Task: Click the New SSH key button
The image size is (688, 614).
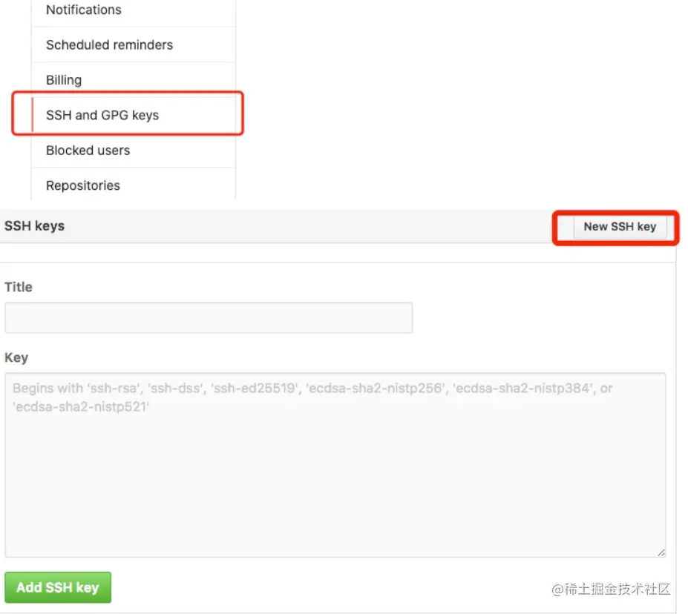Action: [620, 227]
